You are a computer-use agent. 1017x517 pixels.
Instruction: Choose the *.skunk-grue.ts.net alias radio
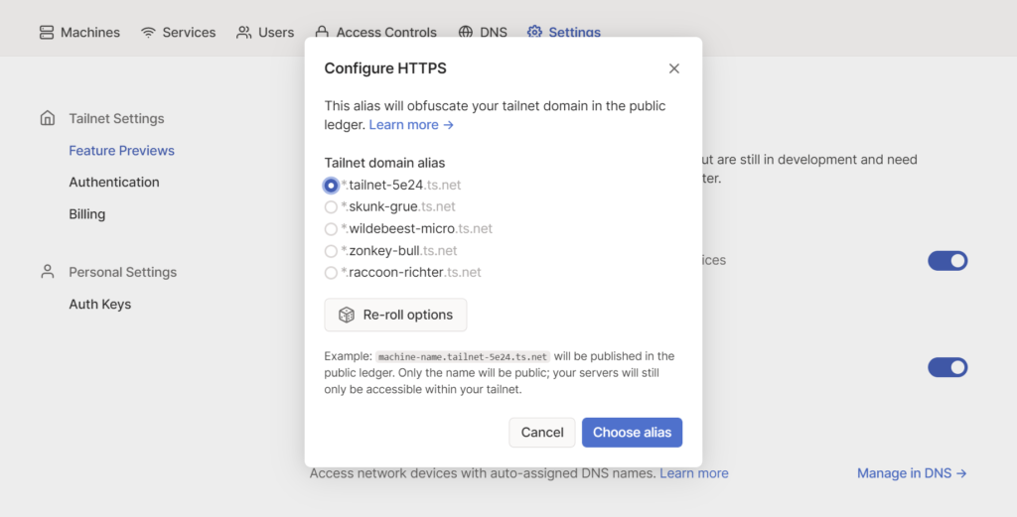331,207
